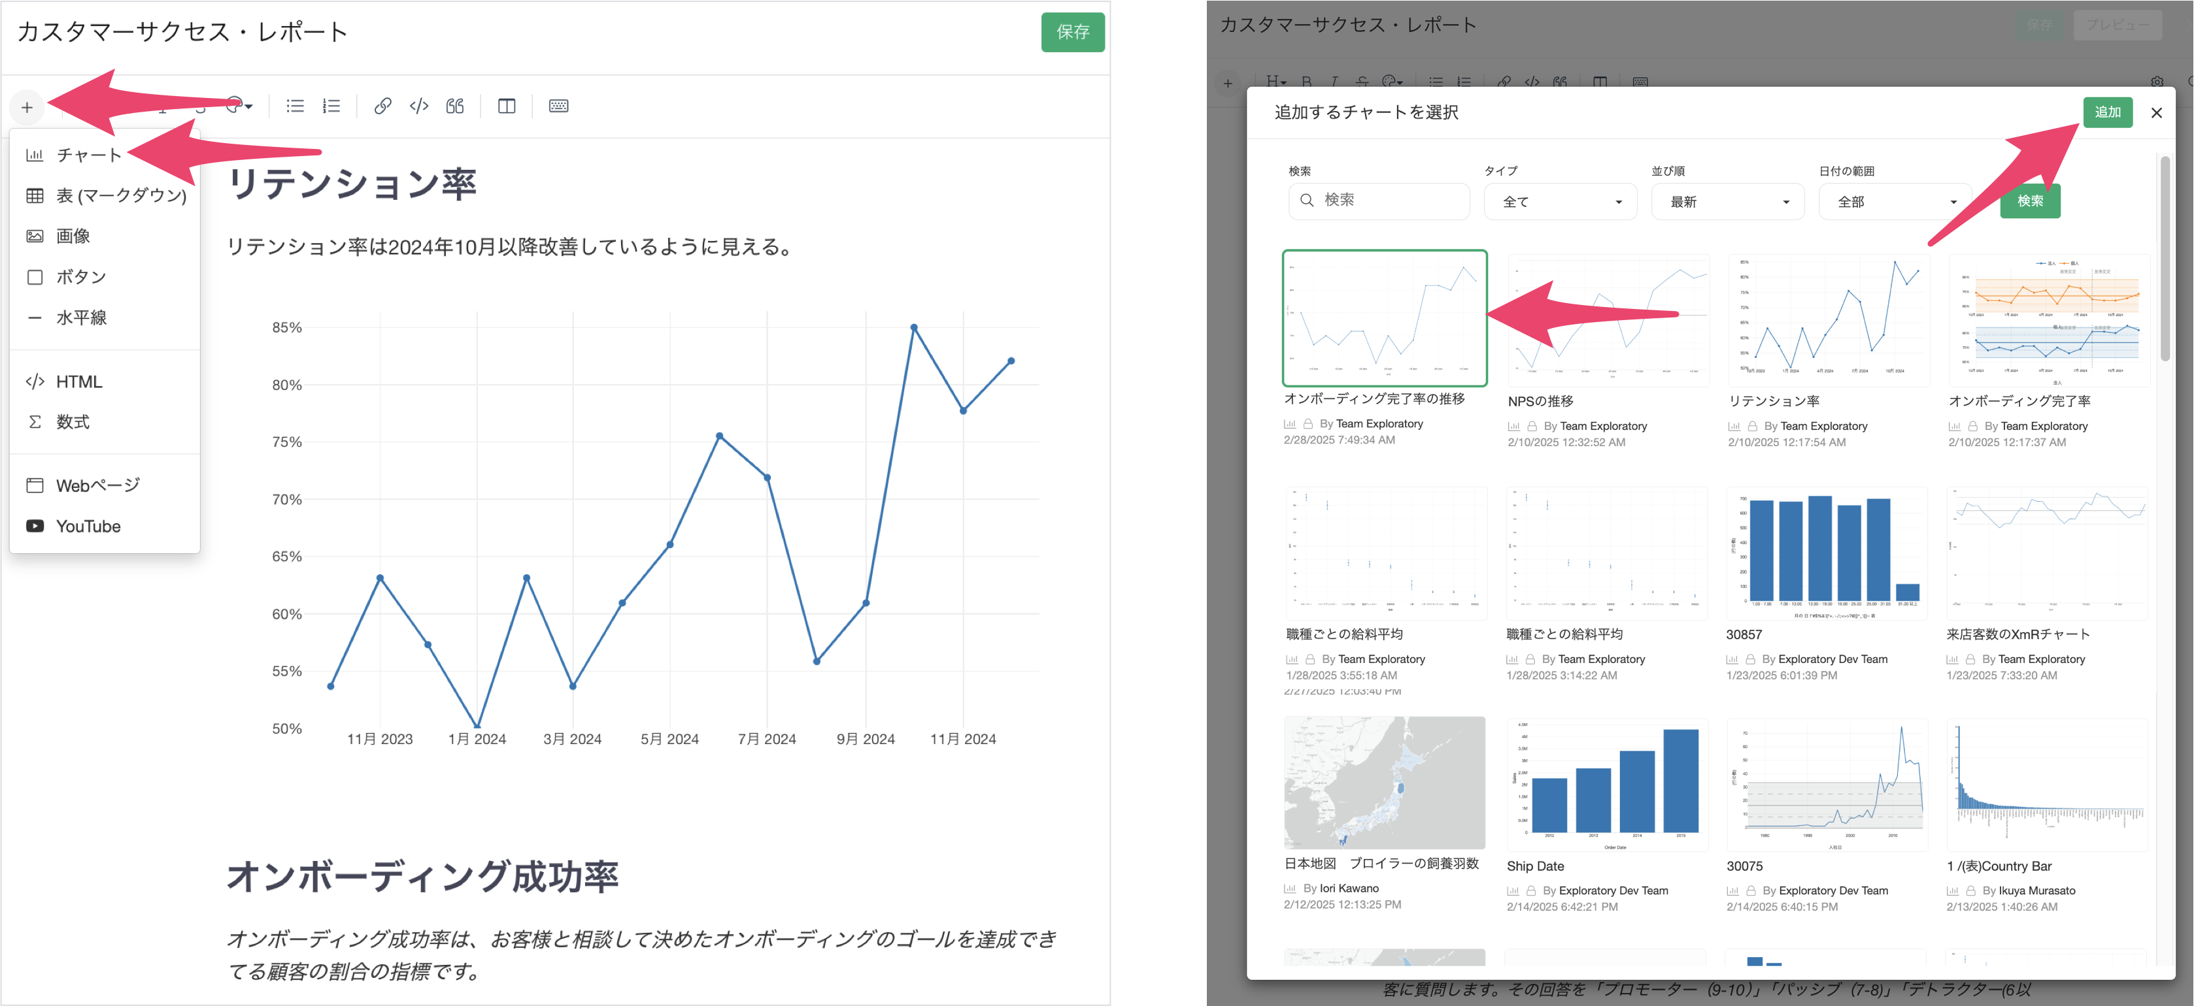Expand the 日付の範囲 dropdown showing 全部
The width and height of the screenshot is (2194, 1006).
(1895, 202)
